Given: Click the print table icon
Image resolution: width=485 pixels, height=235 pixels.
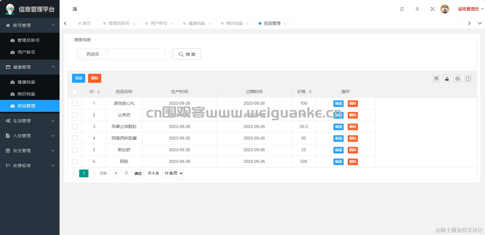Looking at the screenshot, I should coord(458,79).
